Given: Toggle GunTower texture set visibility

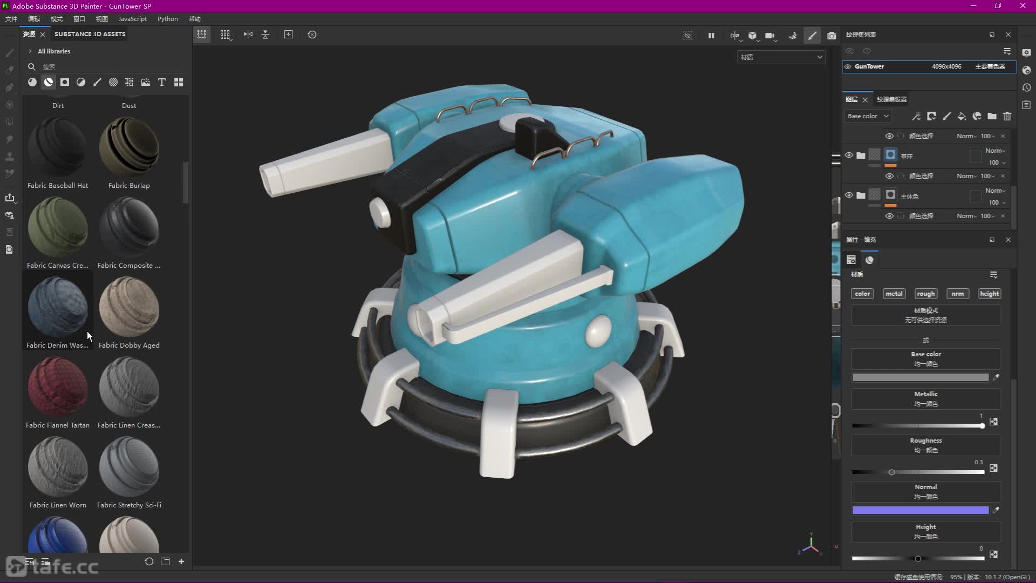Looking at the screenshot, I should click(x=848, y=66).
